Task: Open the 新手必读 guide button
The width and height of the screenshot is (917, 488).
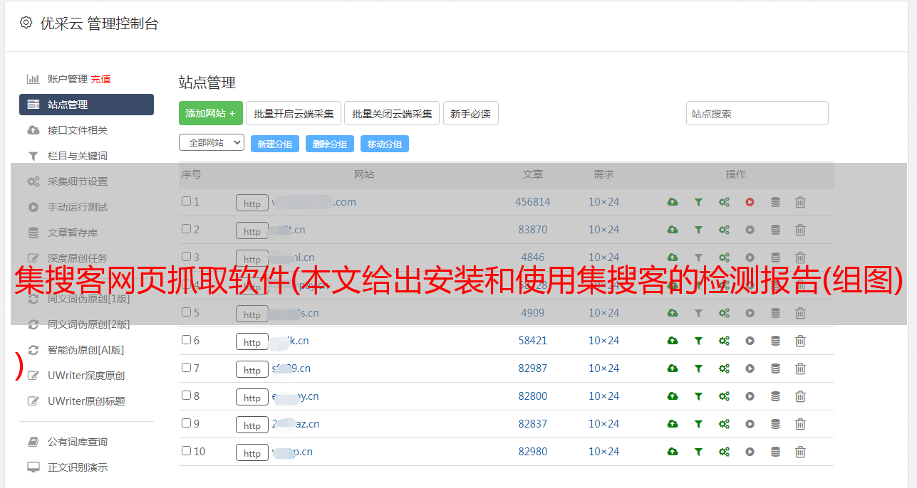Action: 470,113
